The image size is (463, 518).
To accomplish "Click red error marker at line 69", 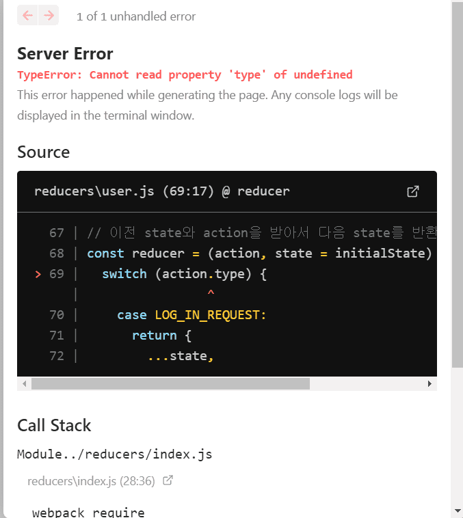I will click(x=38, y=274).
